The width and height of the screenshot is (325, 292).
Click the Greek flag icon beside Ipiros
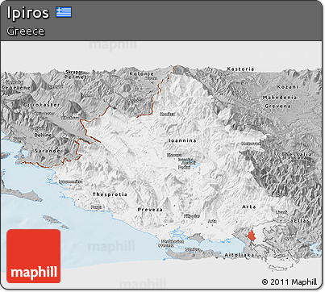64,12
